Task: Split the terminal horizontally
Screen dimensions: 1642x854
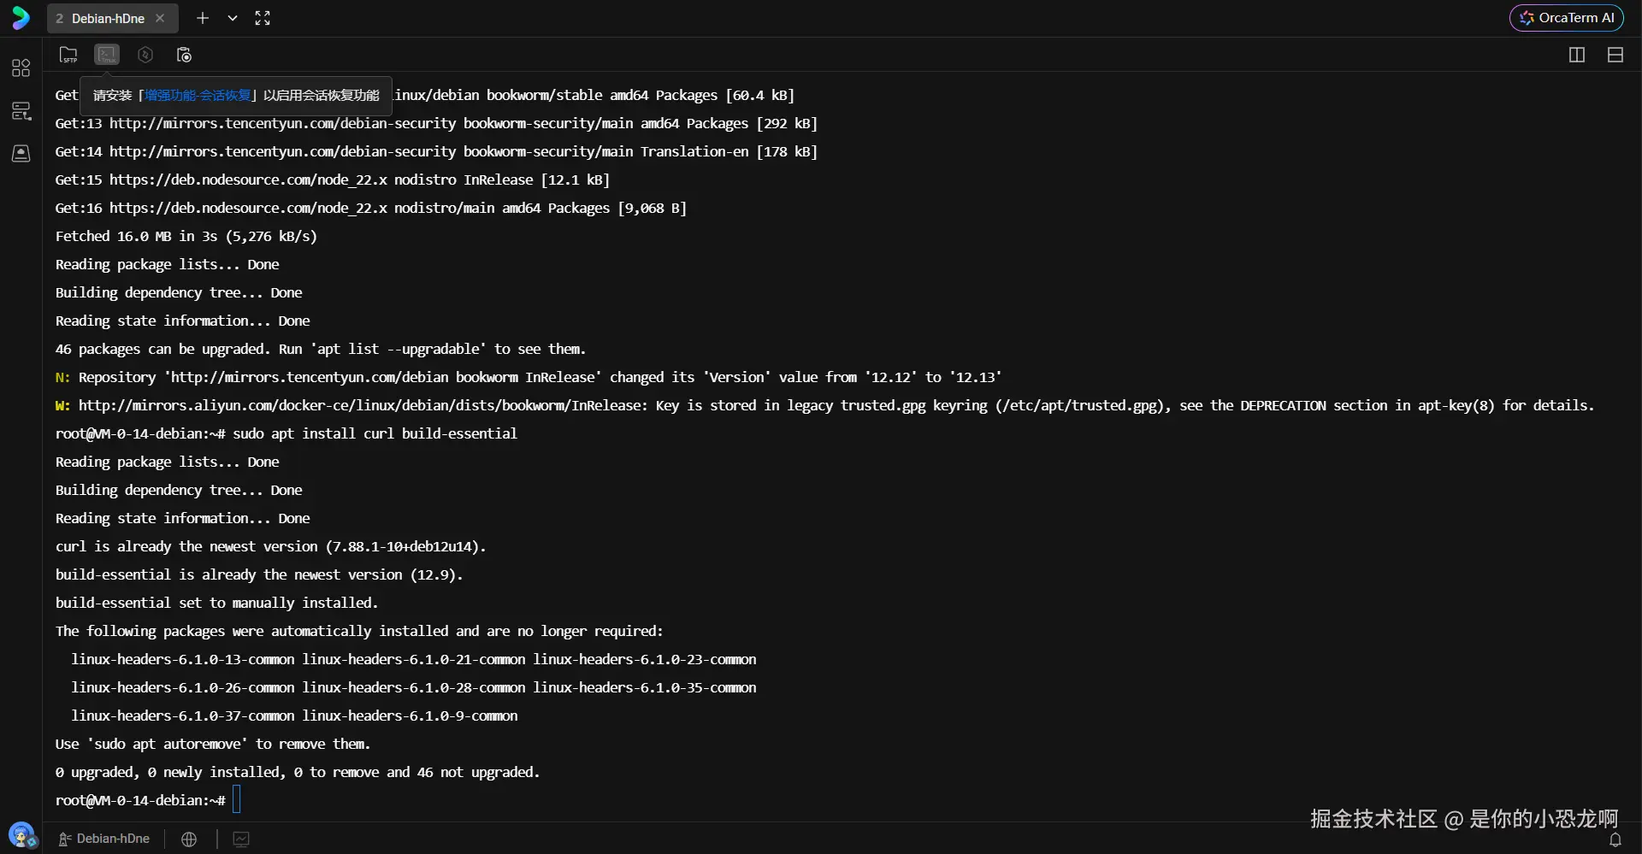Action: 1615,54
